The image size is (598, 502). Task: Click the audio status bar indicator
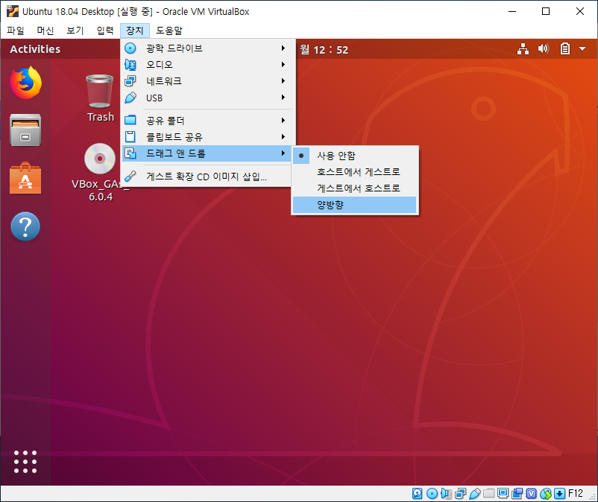(x=446, y=494)
